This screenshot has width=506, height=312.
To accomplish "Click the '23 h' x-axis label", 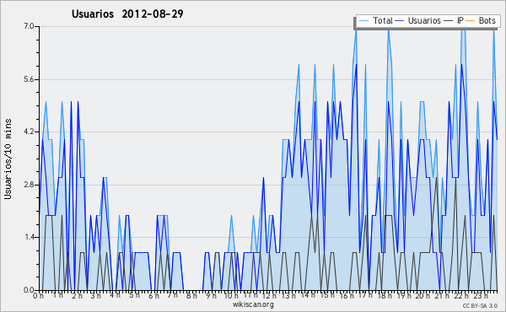I will (x=481, y=295).
